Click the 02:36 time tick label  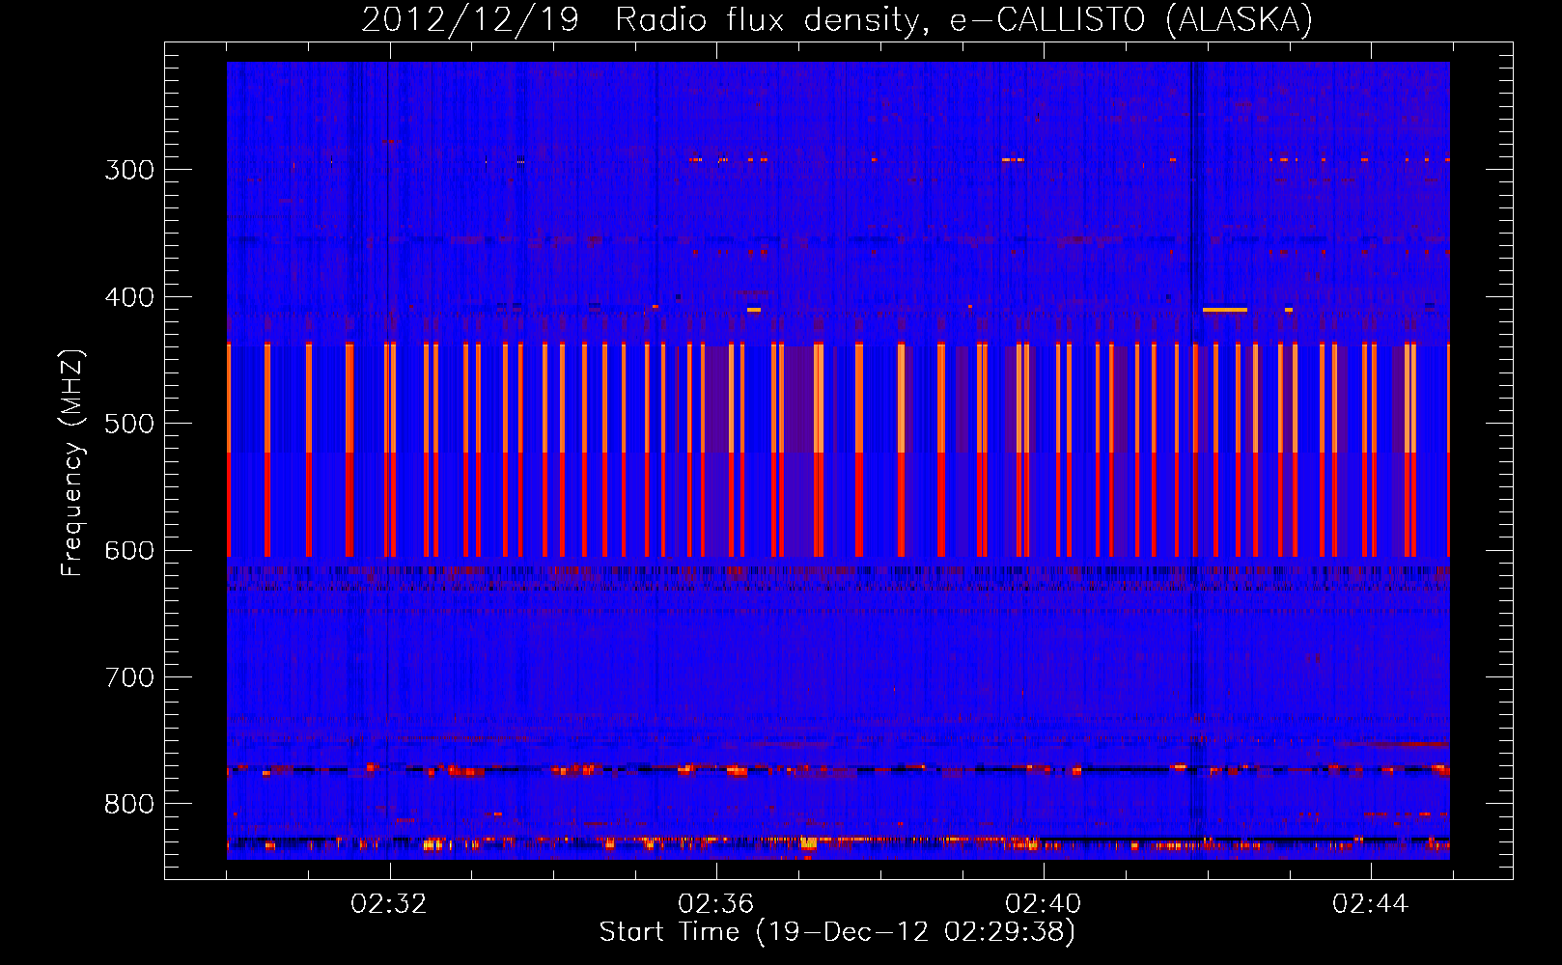[716, 904]
